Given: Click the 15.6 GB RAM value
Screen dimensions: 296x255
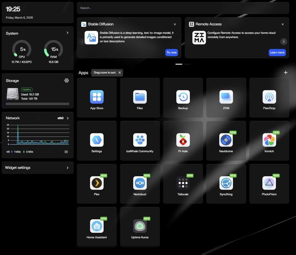Looking at the screenshot, I should click(53, 62).
